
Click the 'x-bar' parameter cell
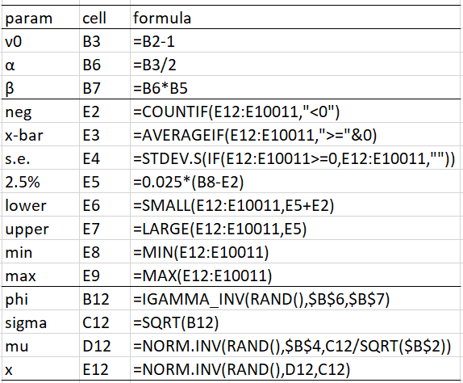(40, 135)
